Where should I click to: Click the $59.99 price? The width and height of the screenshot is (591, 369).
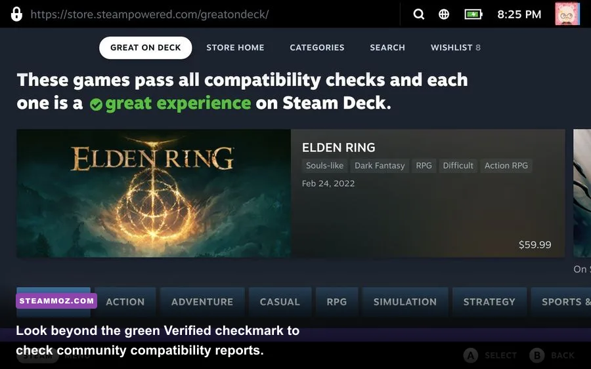click(535, 245)
